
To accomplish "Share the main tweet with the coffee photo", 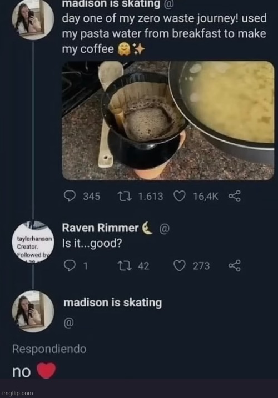I will tap(234, 196).
